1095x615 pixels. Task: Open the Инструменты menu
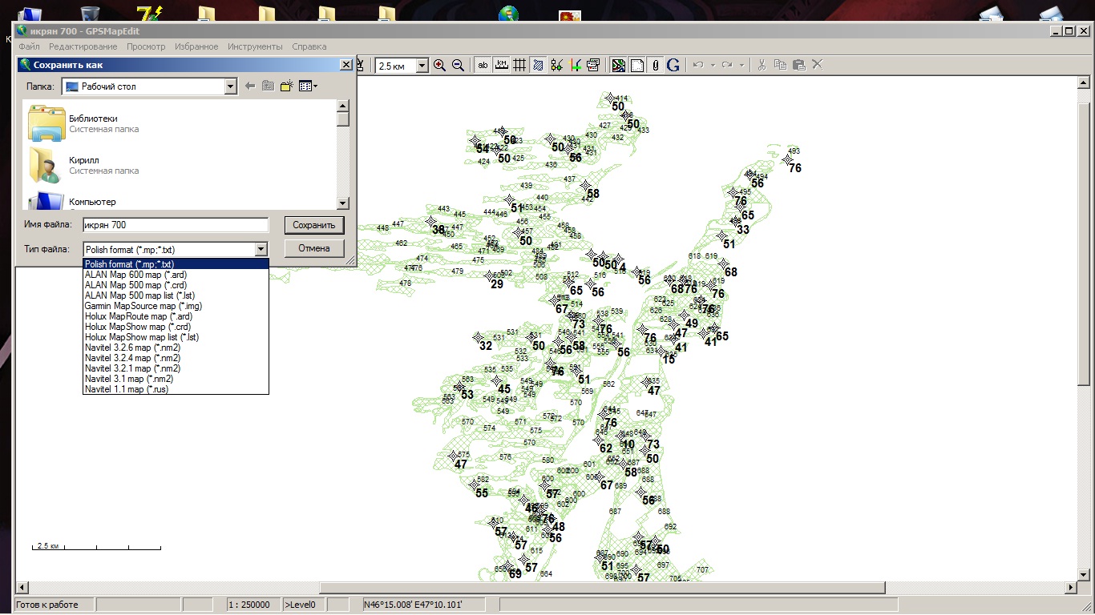[x=255, y=46]
